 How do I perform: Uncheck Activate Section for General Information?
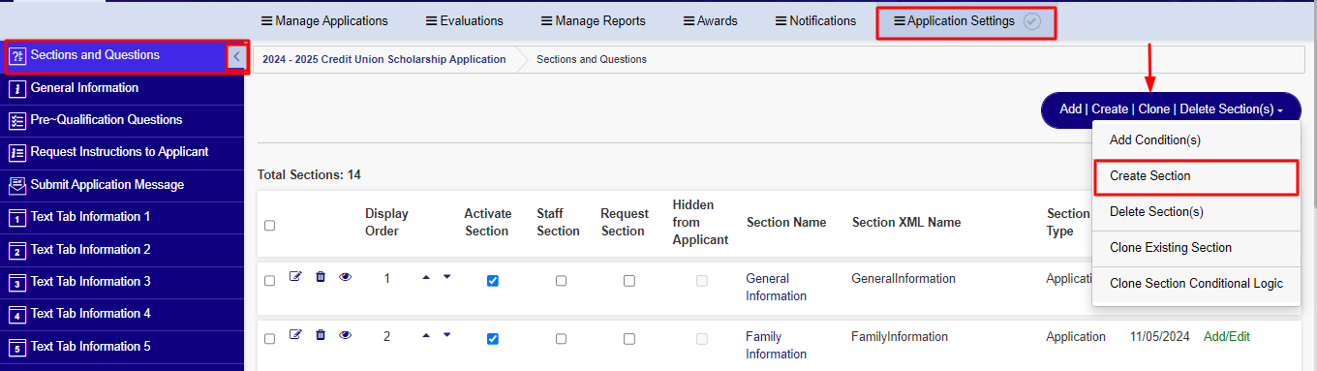pos(493,281)
